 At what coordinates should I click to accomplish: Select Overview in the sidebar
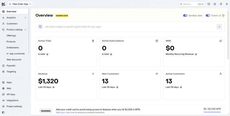(14, 12)
